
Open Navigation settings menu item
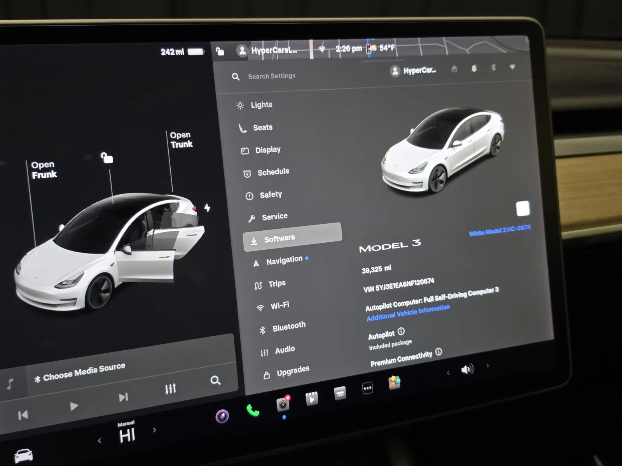284,261
